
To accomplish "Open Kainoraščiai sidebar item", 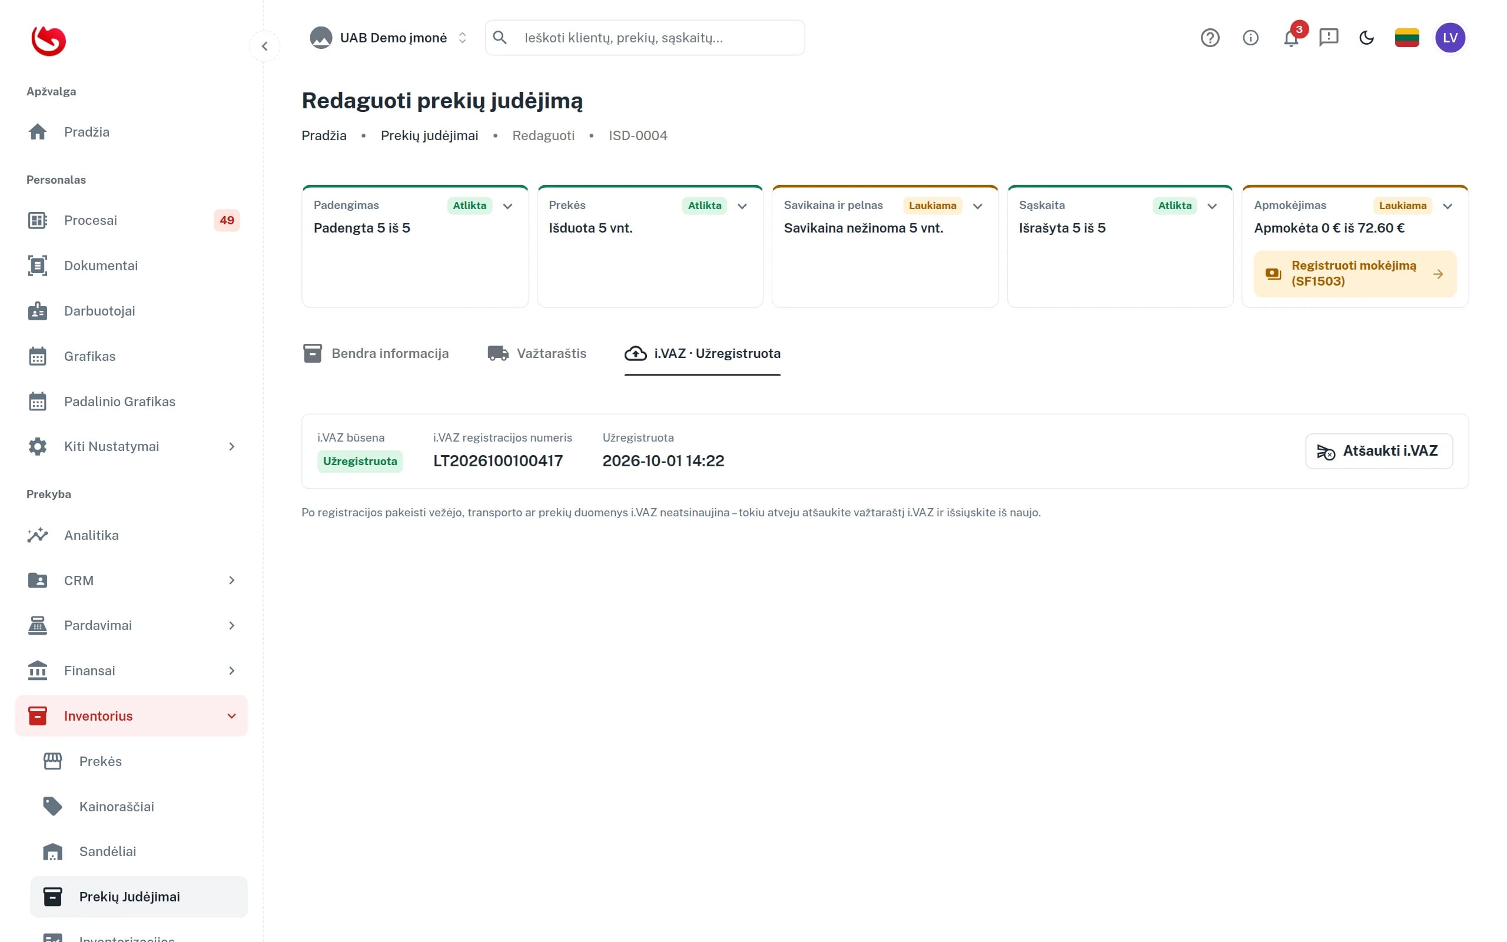I will [139, 807].
